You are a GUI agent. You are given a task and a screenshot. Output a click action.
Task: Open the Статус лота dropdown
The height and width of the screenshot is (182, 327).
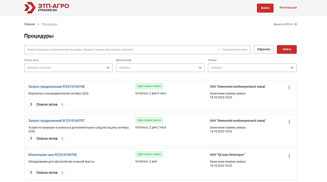68,68
